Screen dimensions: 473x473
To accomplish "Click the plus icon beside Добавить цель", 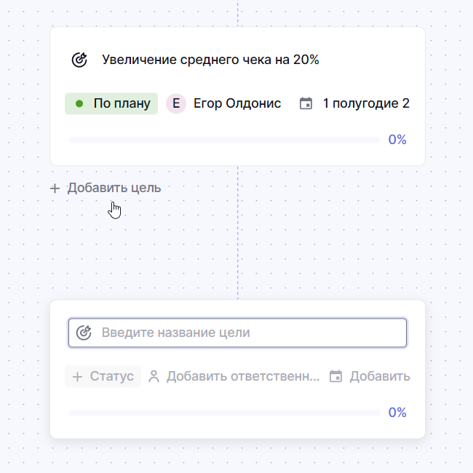I will 55,188.
